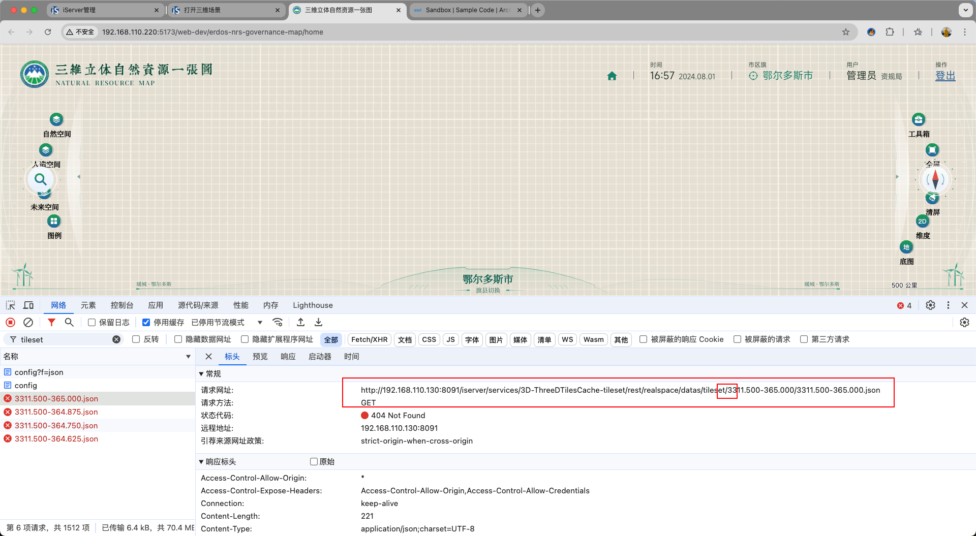Viewport: 976px width, 536px height.
Task: Toggle 被屏蔽的请求 checkbox
Action: pos(737,339)
